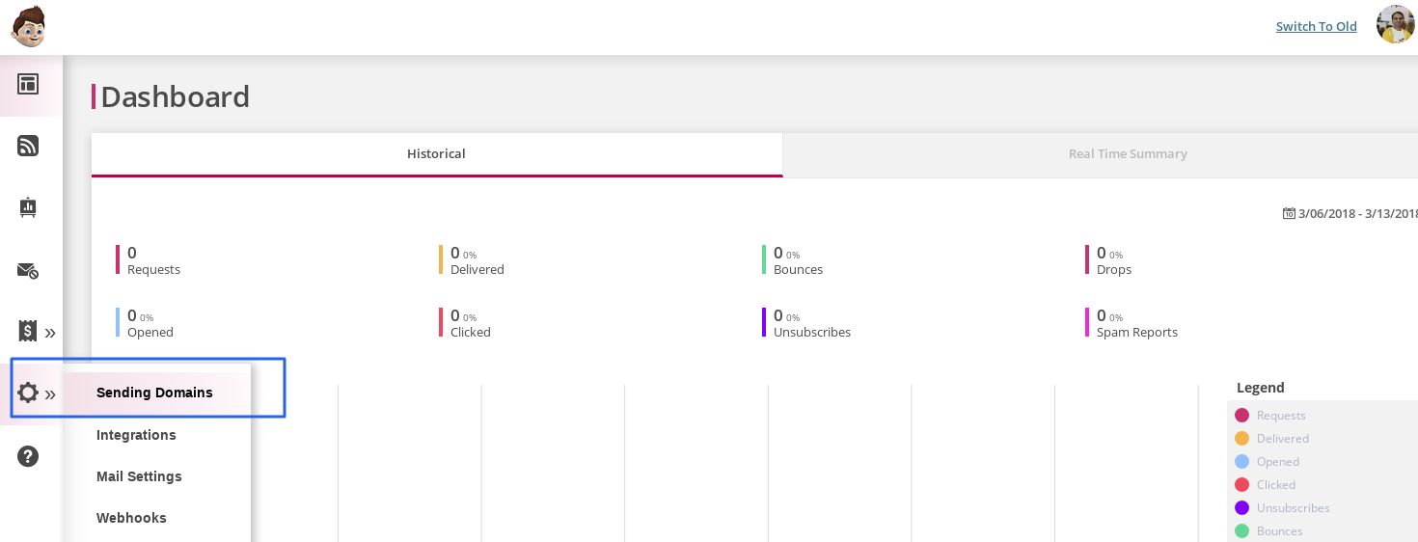Open the billing receipt sidebar icon
The width and height of the screenshot is (1418, 542).
[x=28, y=331]
